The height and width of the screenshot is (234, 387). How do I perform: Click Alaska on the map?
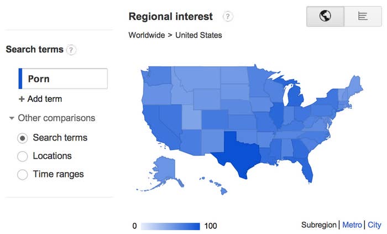click(x=165, y=169)
